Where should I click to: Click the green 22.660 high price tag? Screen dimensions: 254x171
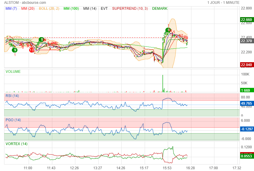coord(246,20)
